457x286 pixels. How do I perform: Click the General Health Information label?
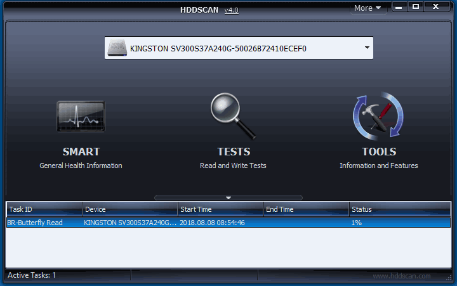pyautogui.click(x=81, y=166)
